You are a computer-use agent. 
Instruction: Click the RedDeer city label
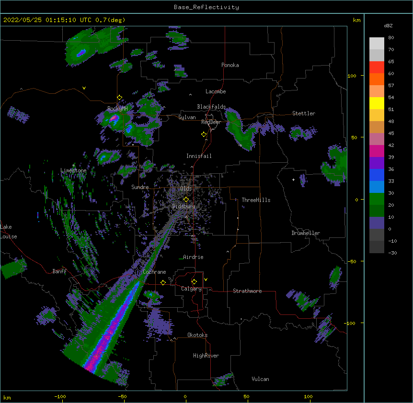point(211,122)
